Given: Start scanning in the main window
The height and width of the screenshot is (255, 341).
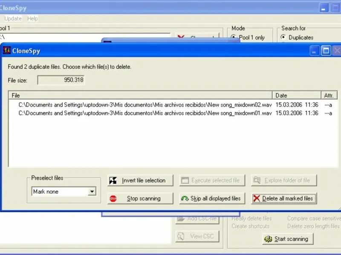Looking at the screenshot, I should click(x=288, y=239).
